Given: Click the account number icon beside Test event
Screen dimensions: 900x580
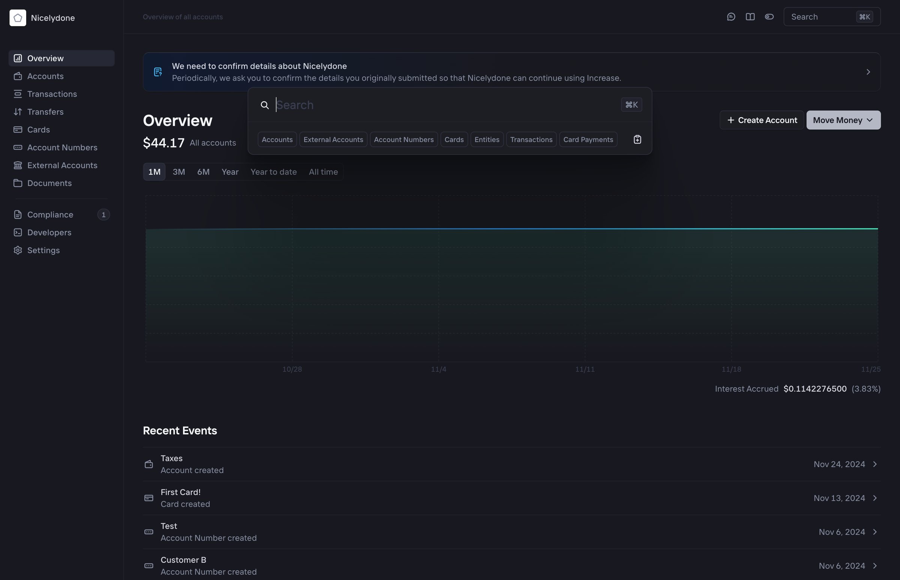Looking at the screenshot, I should tap(148, 532).
